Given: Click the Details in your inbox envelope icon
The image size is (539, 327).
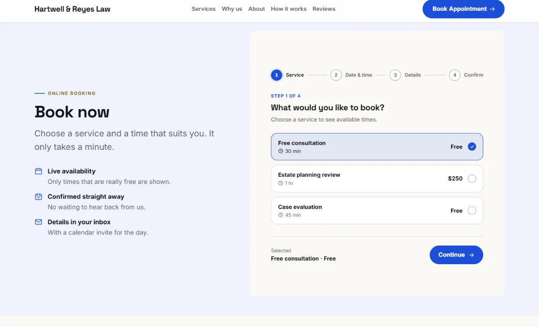Looking at the screenshot, I should (39, 222).
